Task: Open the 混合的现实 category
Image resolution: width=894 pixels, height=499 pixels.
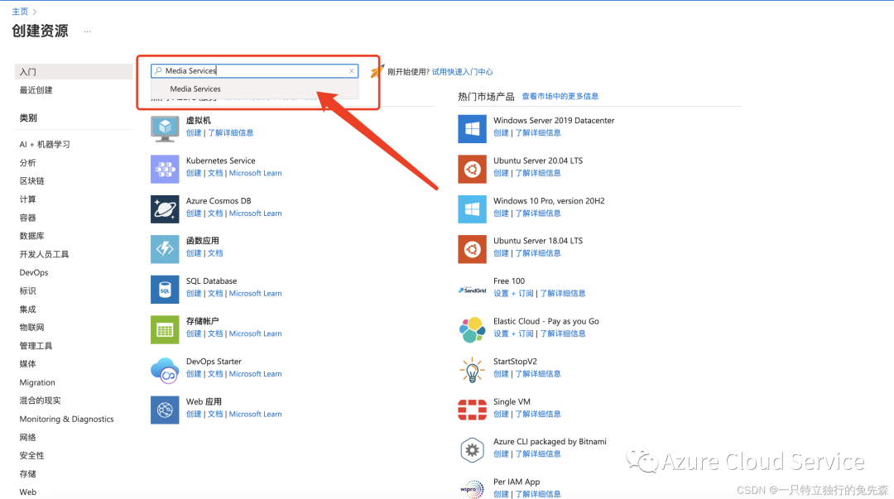Action: point(40,401)
